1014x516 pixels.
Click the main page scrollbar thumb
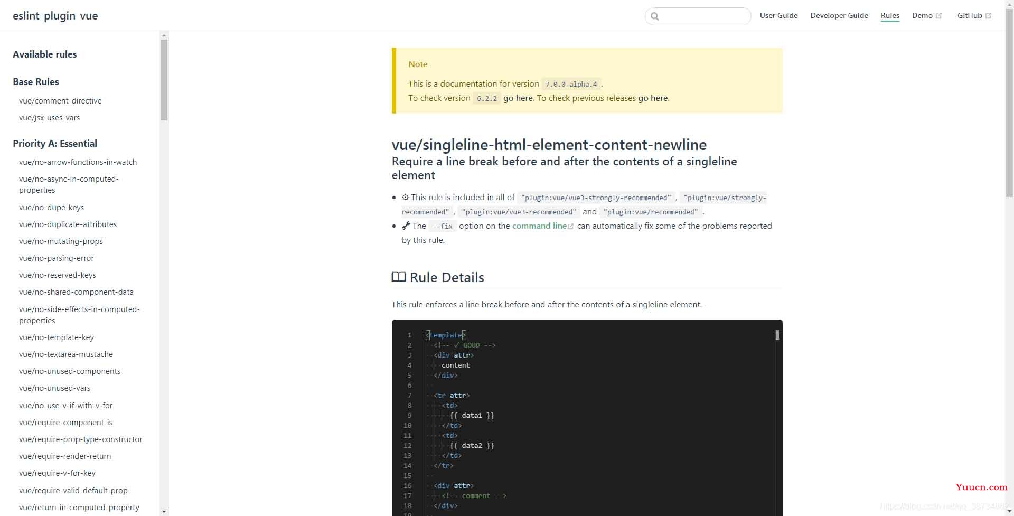click(x=1009, y=103)
